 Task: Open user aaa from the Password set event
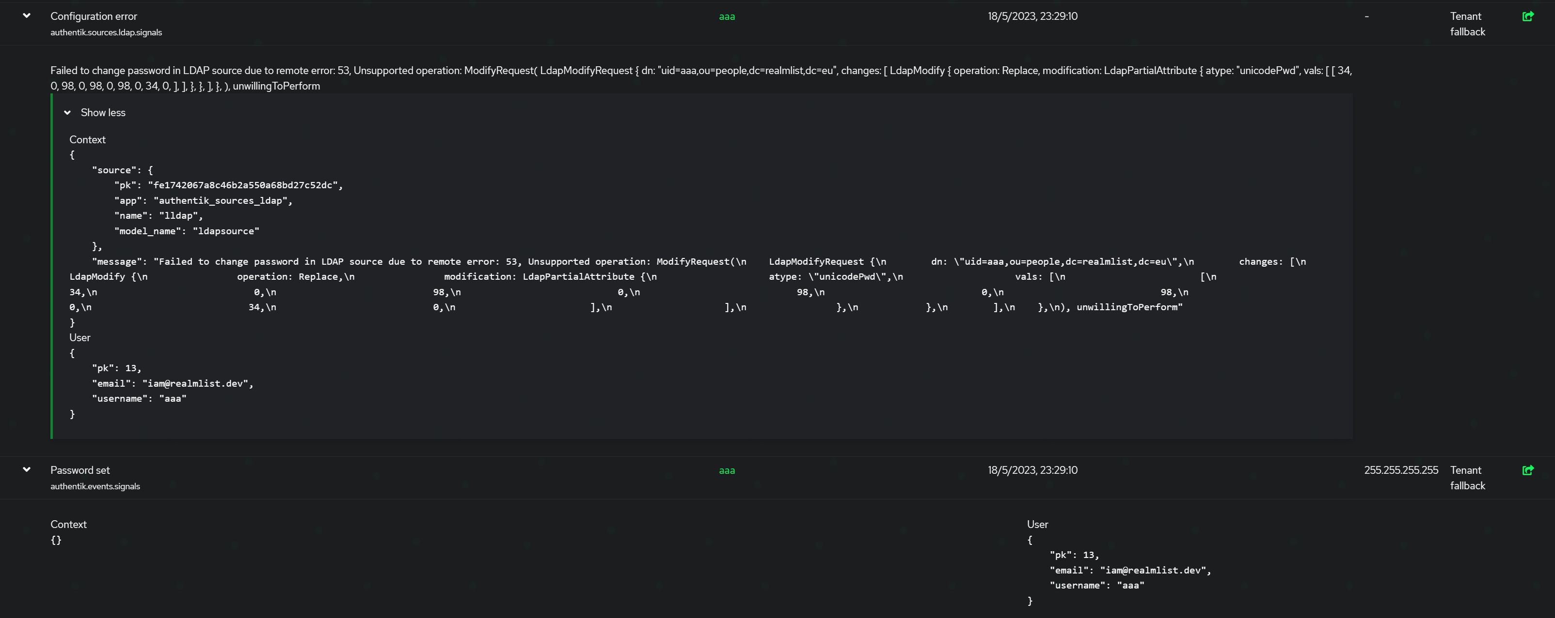point(727,470)
